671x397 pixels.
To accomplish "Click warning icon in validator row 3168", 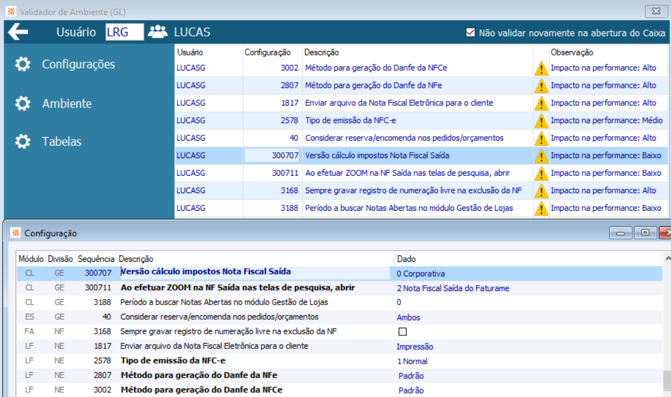I will (x=541, y=191).
